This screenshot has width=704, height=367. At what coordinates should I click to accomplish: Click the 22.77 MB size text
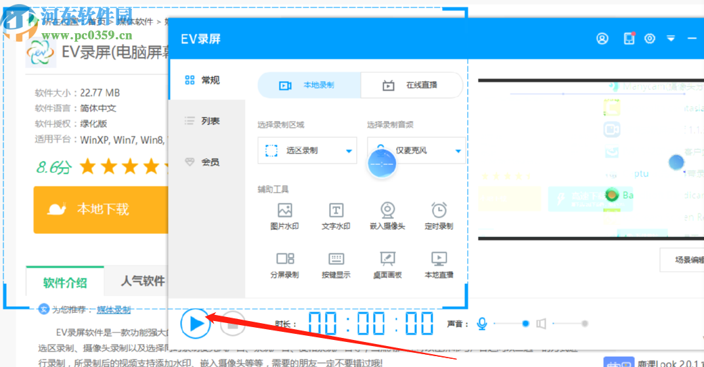(x=100, y=93)
